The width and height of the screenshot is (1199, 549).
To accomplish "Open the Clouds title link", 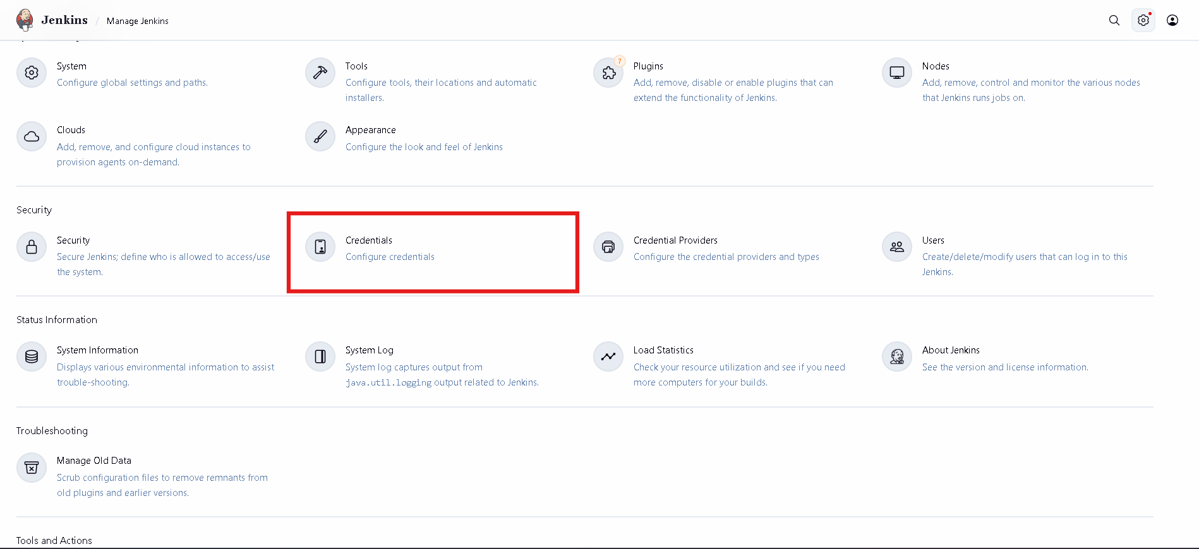I will click(71, 130).
